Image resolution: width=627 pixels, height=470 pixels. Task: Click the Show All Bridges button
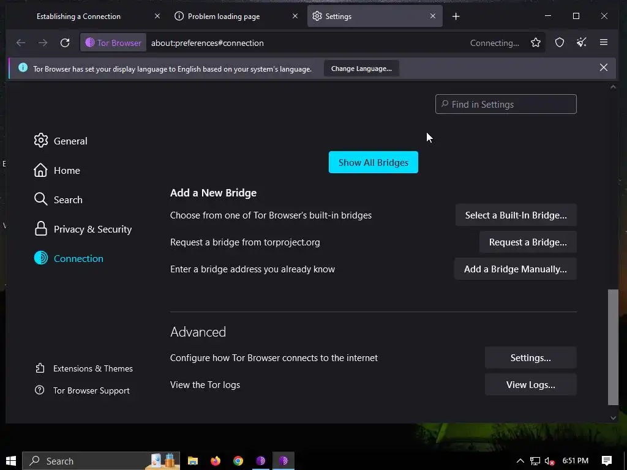374,162
